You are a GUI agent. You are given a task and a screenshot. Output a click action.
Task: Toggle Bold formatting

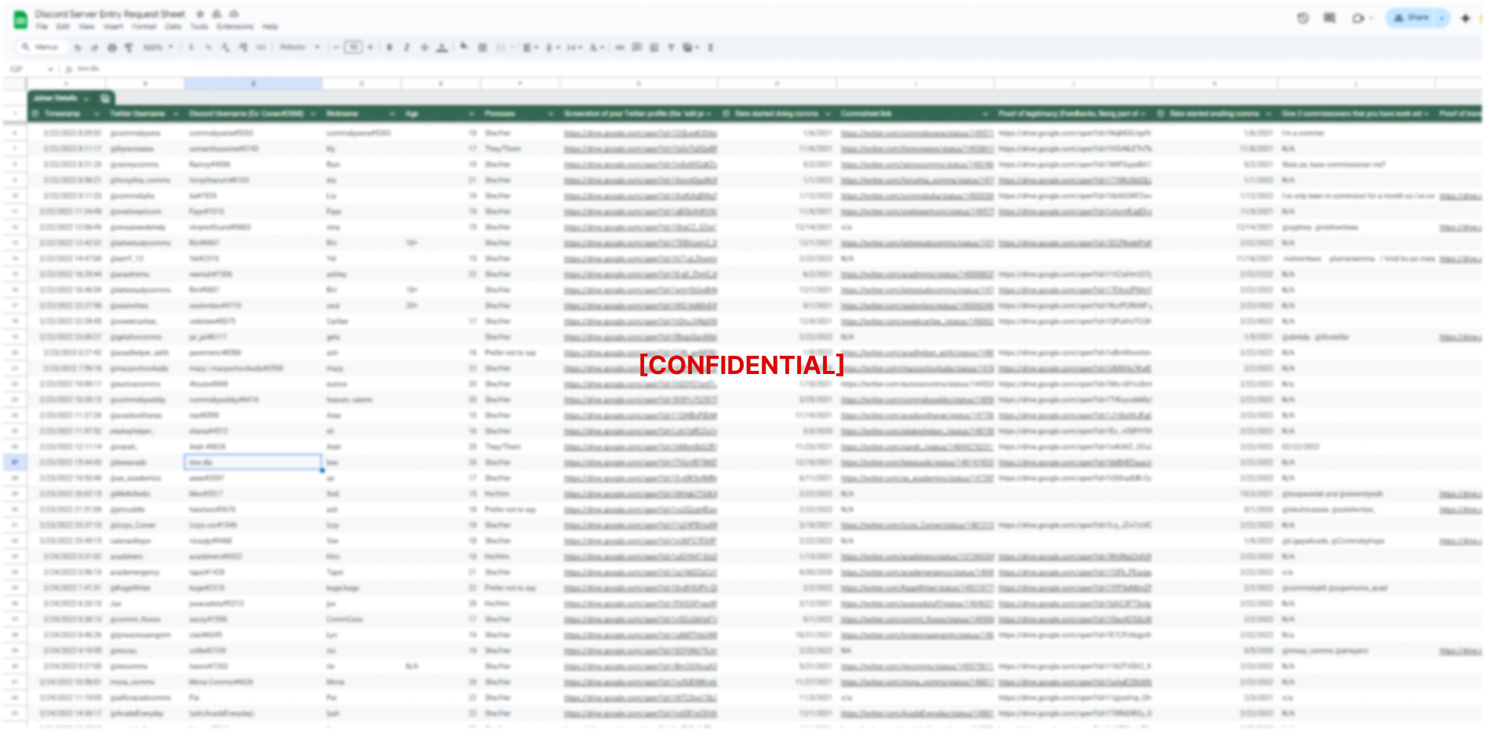point(390,48)
